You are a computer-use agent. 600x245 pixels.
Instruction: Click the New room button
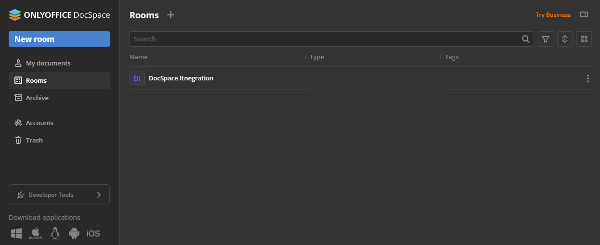point(59,39)
